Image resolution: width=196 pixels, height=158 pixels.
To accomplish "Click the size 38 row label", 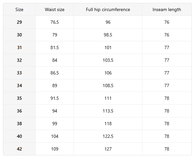I will tap(20, 124).
